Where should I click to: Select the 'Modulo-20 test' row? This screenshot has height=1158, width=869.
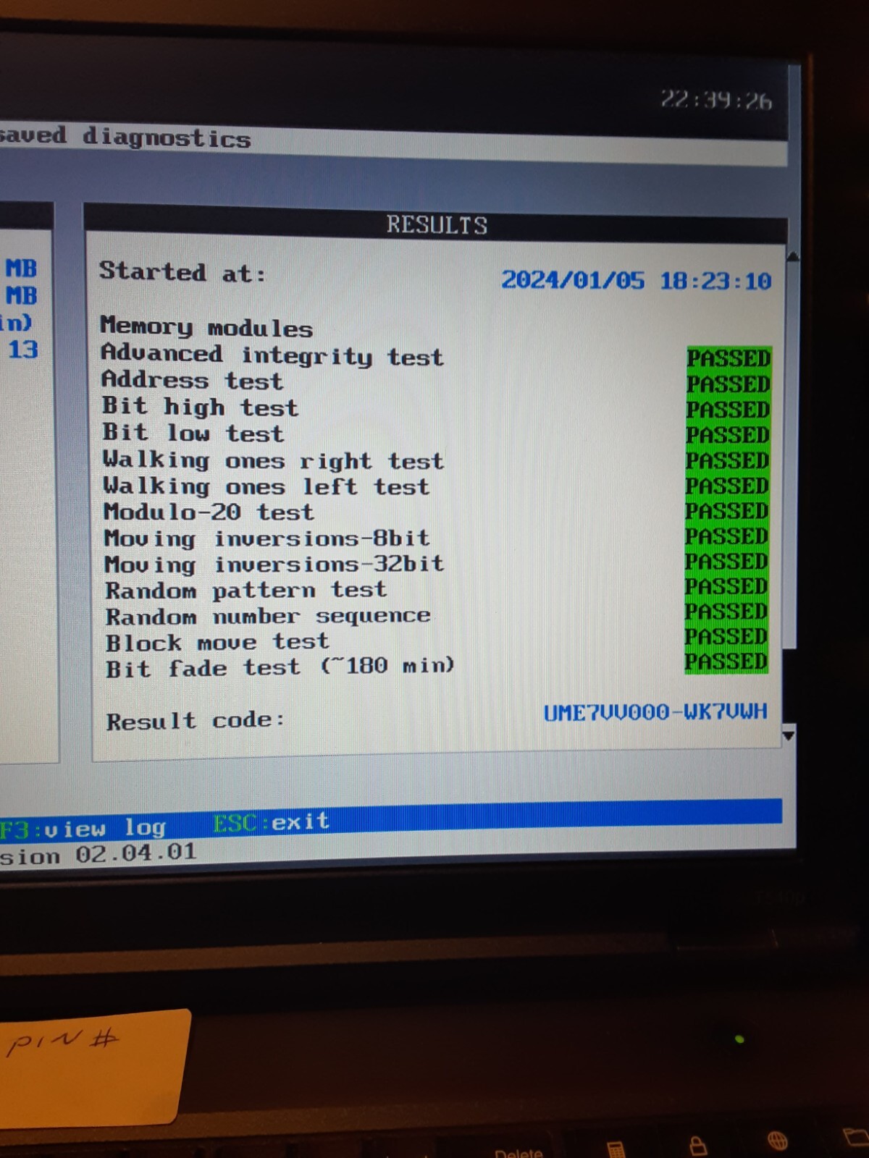[x=435, y=512]
